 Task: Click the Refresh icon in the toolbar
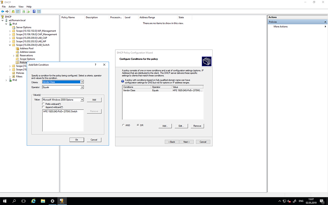pos(23,11)
